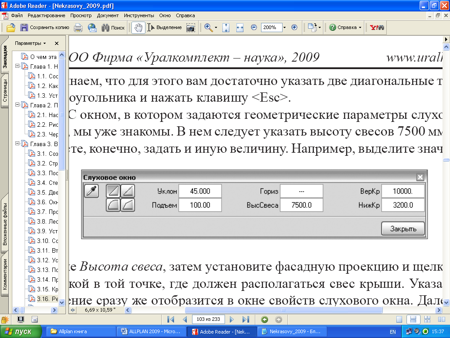Go to bookmark 3.9. Уст
Image resolution: width=450 pixels, height=338 pixels.
pos(44,231)
